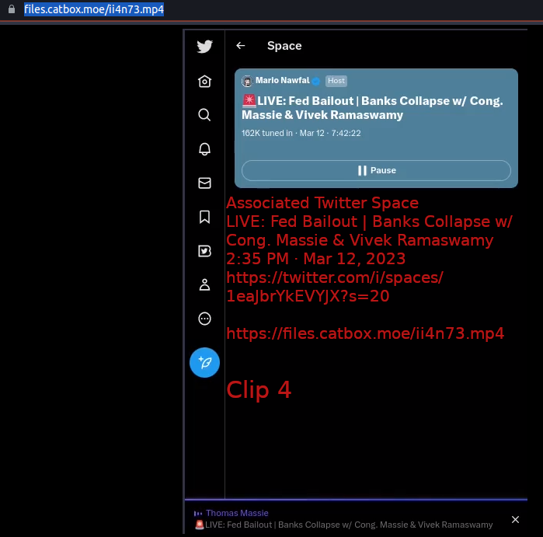Open the More circle icon
The height and width of the screenshot is (537, 543).
click(204, 319)
